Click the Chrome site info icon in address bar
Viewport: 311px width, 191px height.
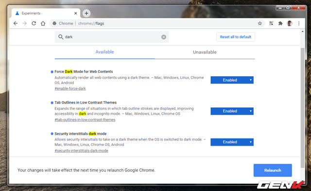click(54, 23)
